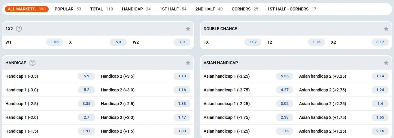
Task: View 1st Half - Corners markets
Action: click(x=292, y=9)
